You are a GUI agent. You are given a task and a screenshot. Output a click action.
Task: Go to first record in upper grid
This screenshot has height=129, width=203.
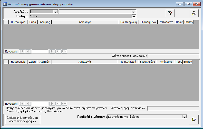22,51
